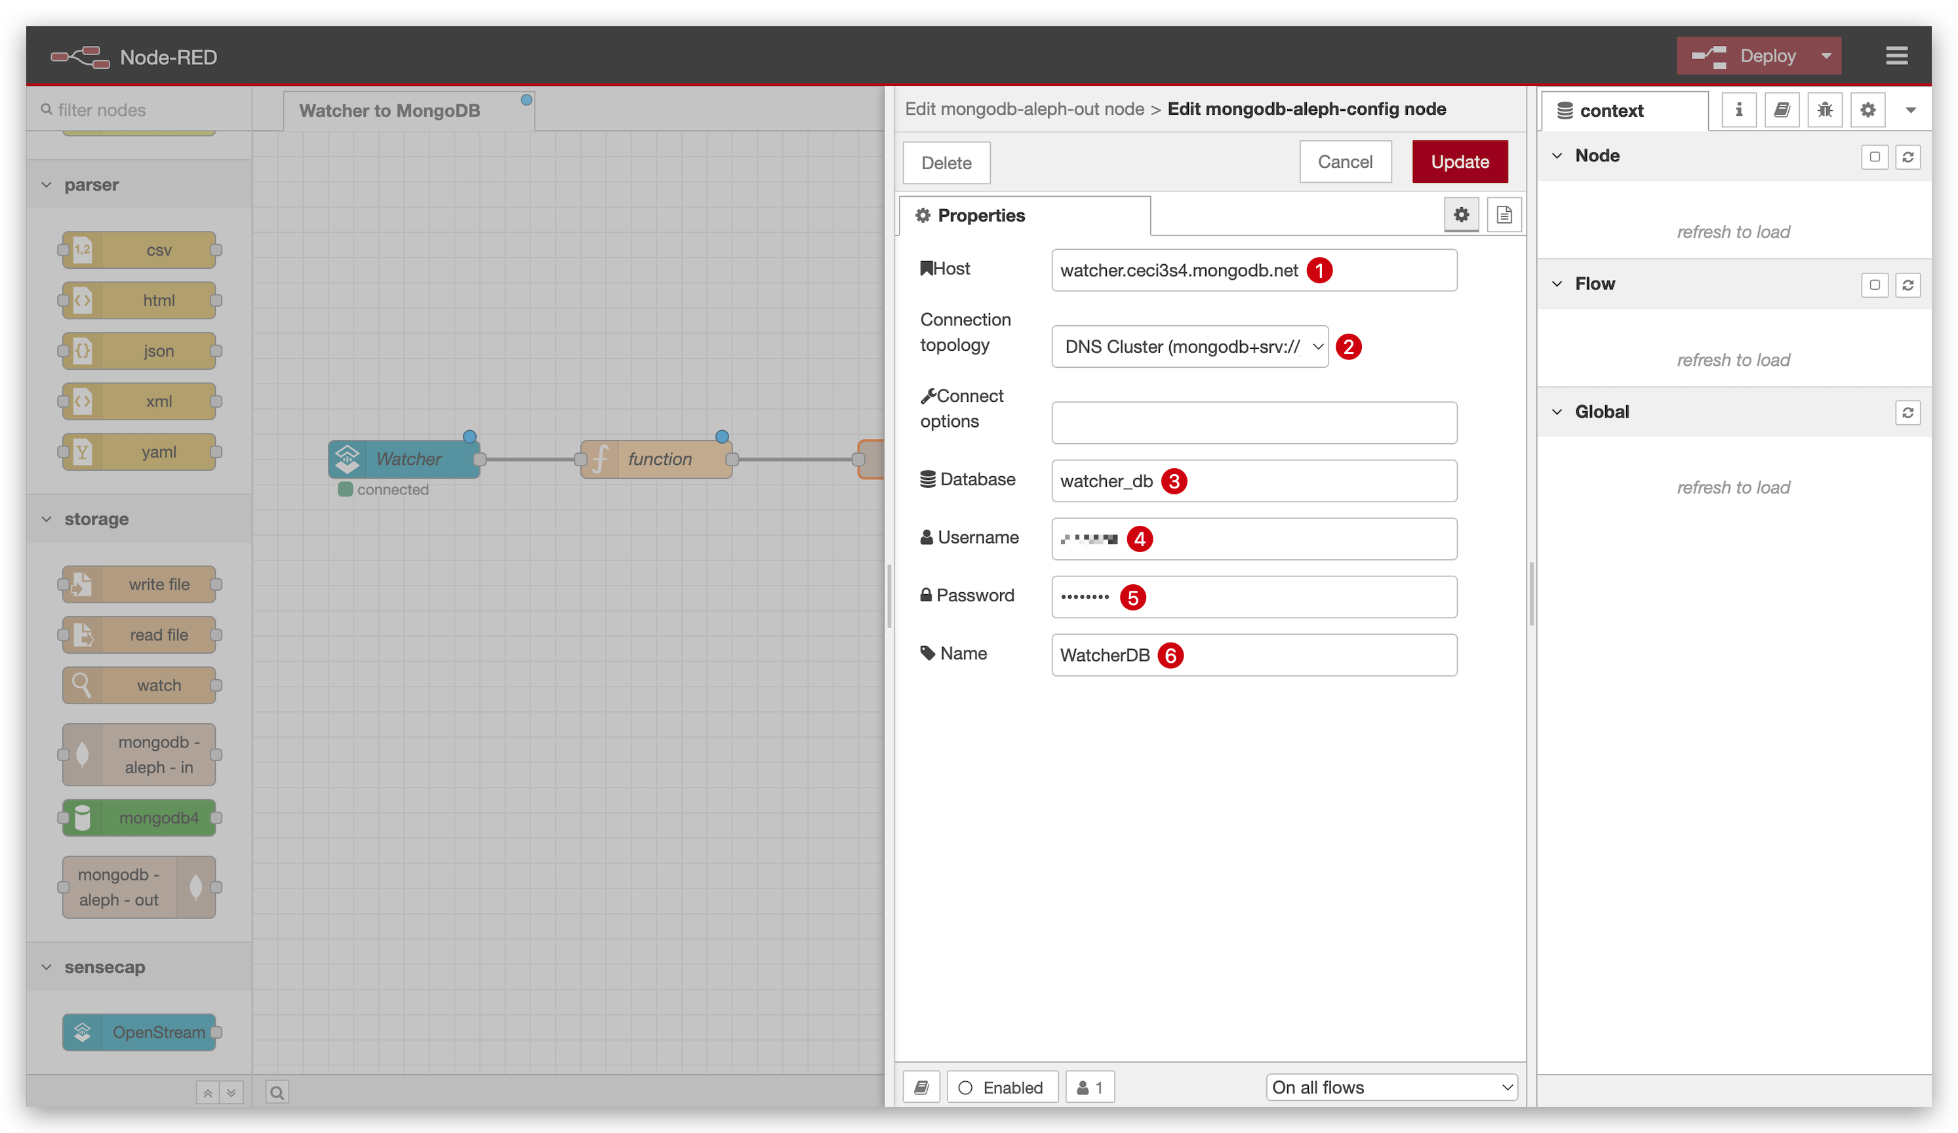This screenshot has width=1958, height=1133.
Task: Collapse the storage palette category
Action: click(x=140, y=519)
